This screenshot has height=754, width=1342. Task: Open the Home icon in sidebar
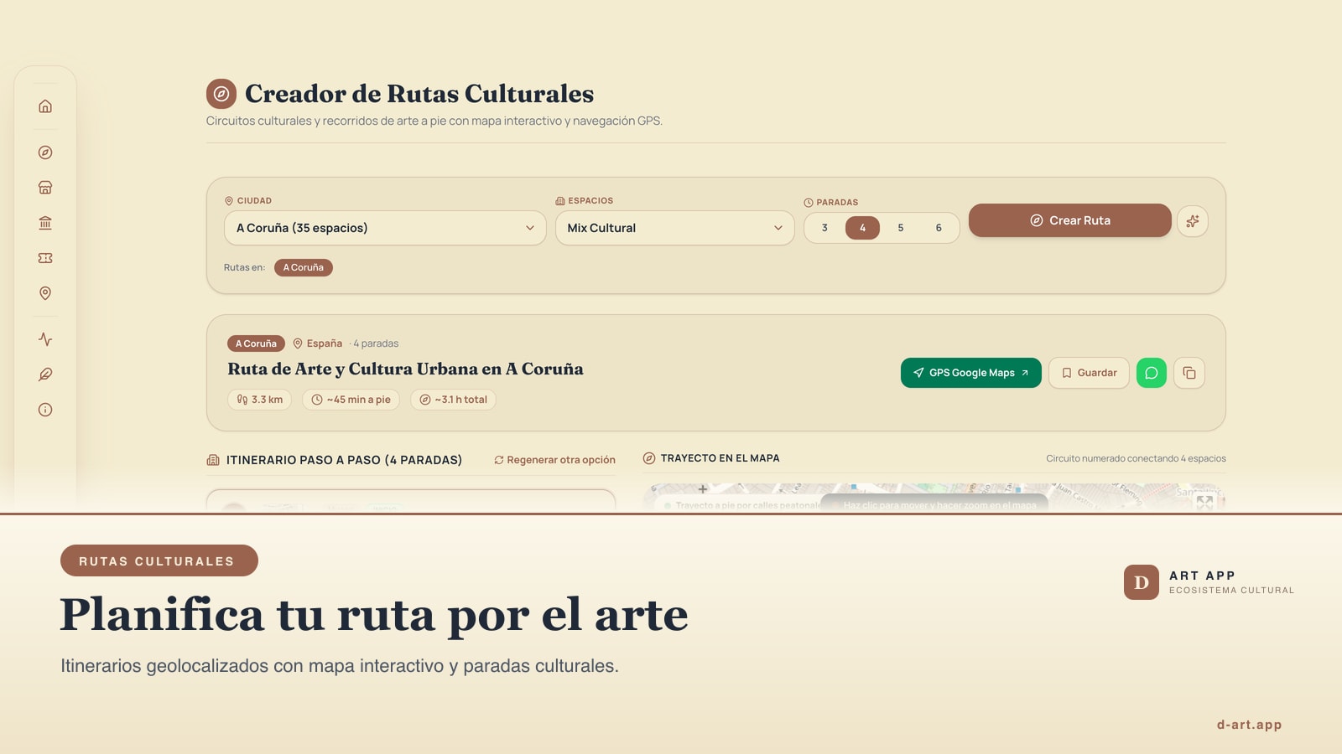pos(45,106)
